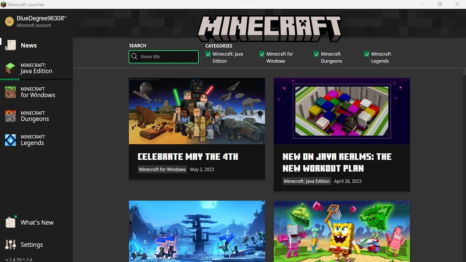Viewport: 466px width, 262px height.
Task: Click the Minecraft for Windows article tag
Action: click(162, 169)
